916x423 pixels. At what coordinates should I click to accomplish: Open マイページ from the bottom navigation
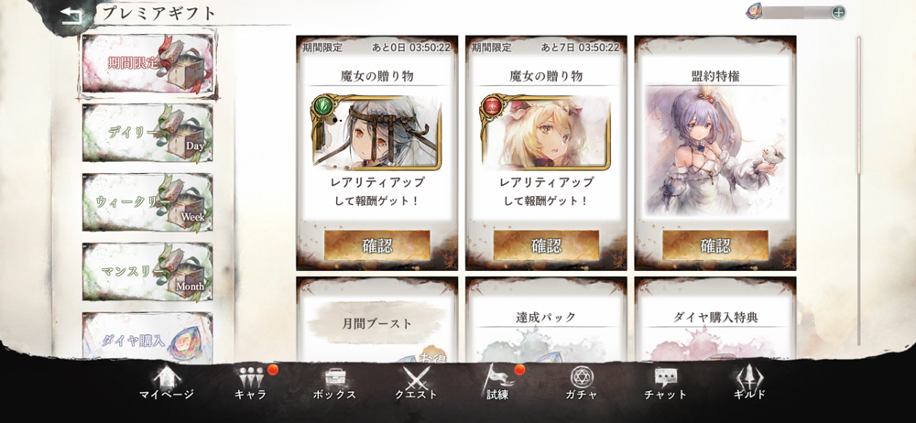(167, 384)
